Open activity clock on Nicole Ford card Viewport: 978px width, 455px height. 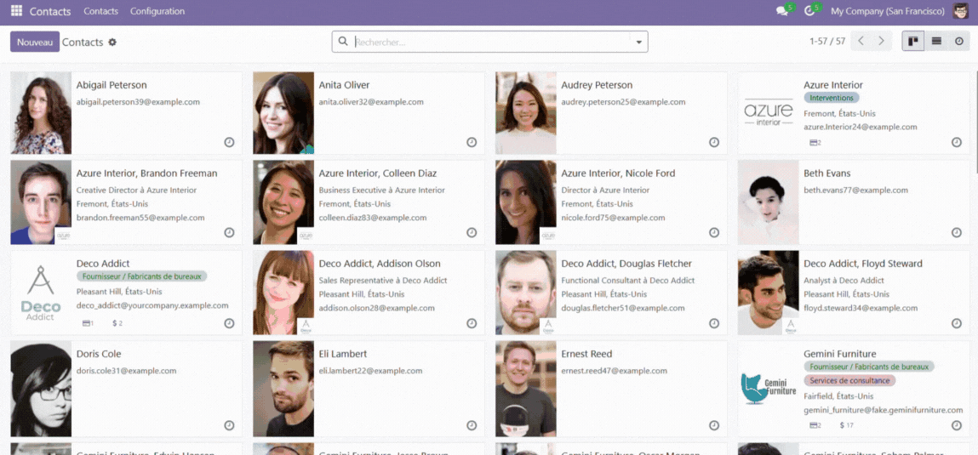[714, 232]
